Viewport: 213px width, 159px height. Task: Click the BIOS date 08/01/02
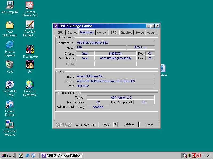[x=115, y=86]
